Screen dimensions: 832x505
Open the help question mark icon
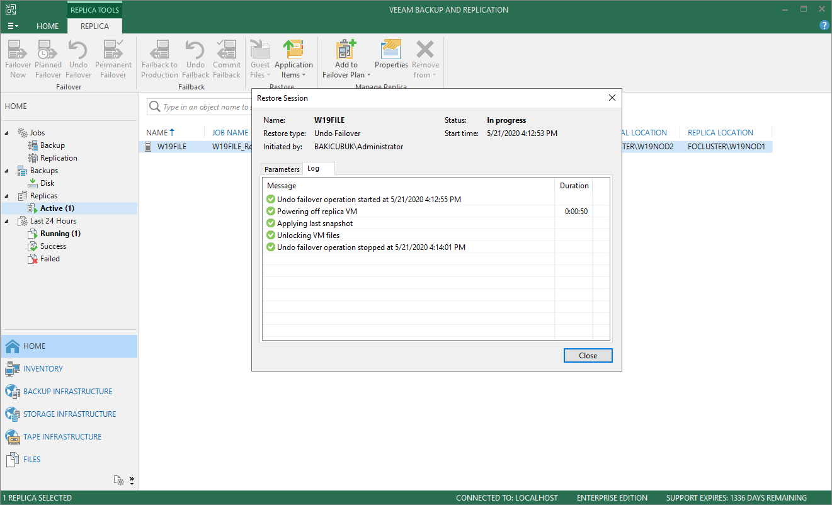(x=824, y=25)
